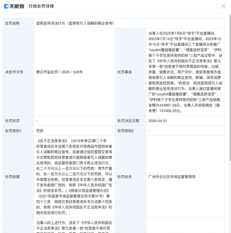
Task: Click the Tianyancha (天眼查) logo
Action: pyautogui.click(x=14, y=6)
